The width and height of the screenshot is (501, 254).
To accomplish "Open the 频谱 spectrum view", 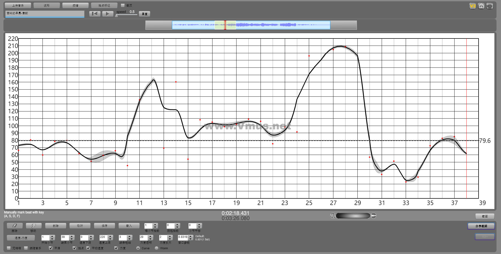I will [75, 5].
